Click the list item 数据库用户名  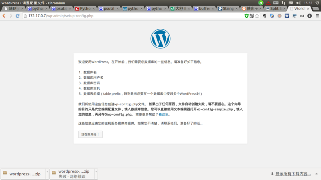point(93,78)
